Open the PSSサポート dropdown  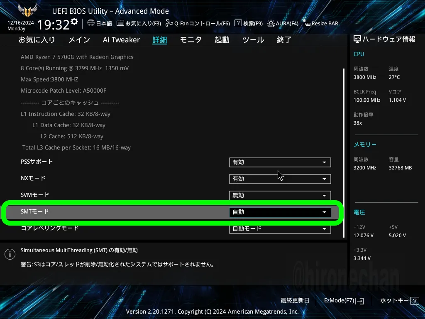tap(280, 162)
